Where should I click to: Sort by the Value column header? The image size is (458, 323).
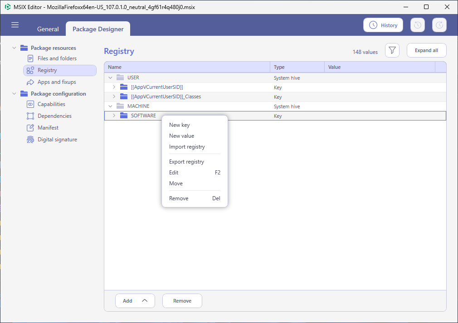tap(380, 67)
